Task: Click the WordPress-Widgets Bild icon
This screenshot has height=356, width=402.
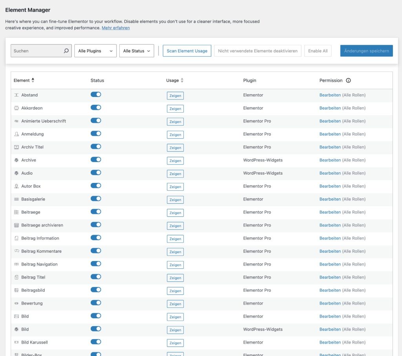Action: [x=16, y=329]
